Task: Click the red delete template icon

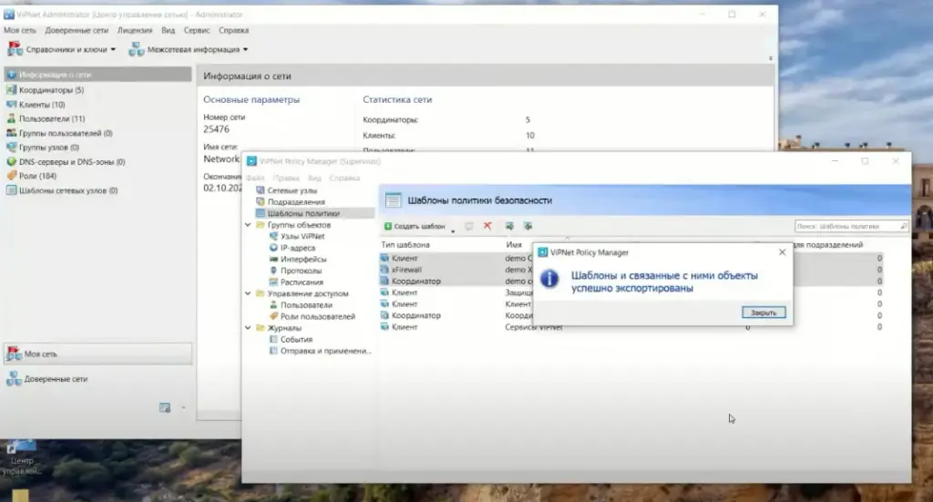Action: tap(487, 226)
